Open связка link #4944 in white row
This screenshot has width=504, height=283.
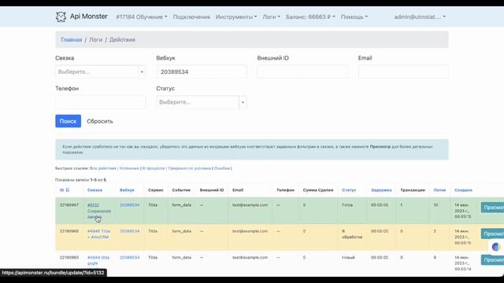(98, 260)
